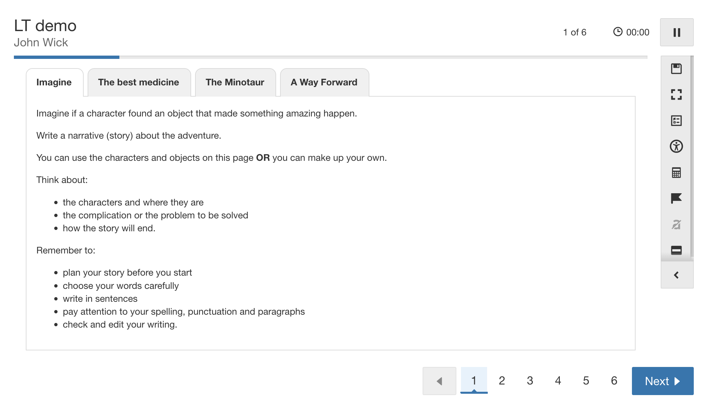Go to previous page arrow
The height and width of the screenshot is (405, 707).
[439, 381]
